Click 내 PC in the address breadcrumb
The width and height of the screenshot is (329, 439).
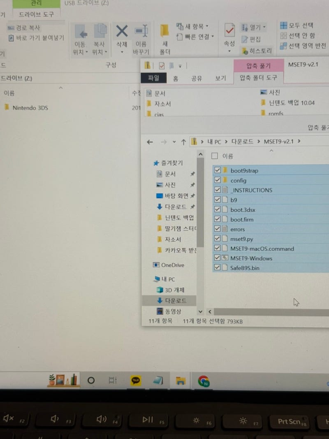pos(214,142)
